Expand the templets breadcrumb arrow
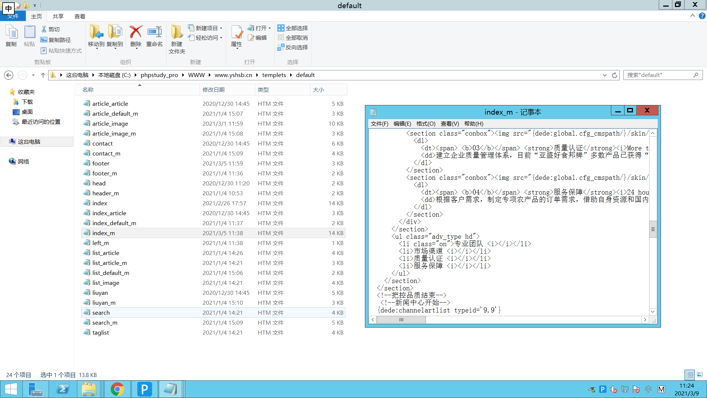 291,75
